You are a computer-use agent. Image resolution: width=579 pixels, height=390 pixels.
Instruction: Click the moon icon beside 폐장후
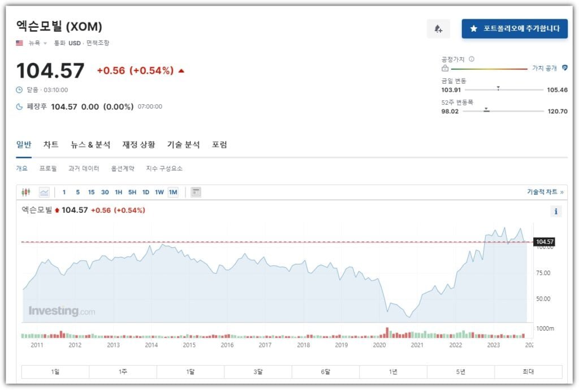coord(19,107)
